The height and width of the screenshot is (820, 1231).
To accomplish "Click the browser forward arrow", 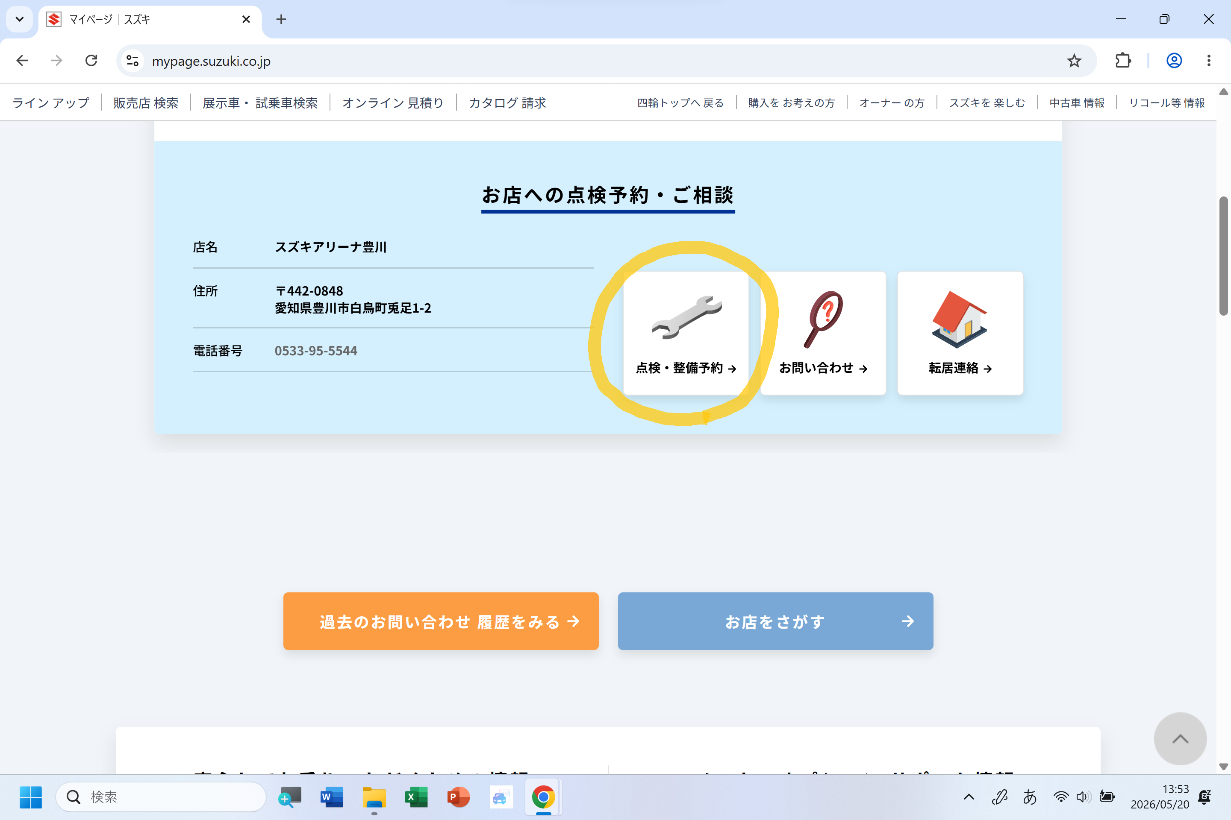I will (x=56, y=61).
